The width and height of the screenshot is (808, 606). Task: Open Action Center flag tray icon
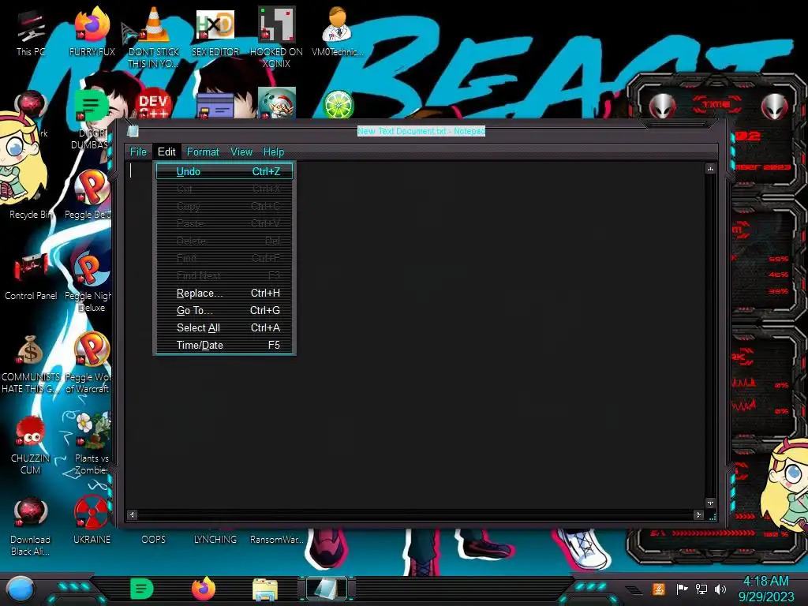coord(682,589)
